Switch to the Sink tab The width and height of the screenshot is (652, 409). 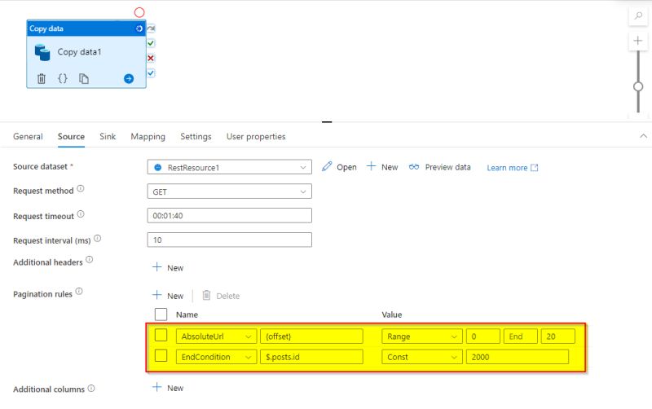pyautogui.click(x=108, y=136)
